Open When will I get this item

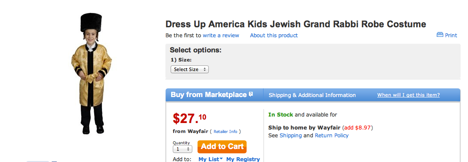(x=408, y=95)
